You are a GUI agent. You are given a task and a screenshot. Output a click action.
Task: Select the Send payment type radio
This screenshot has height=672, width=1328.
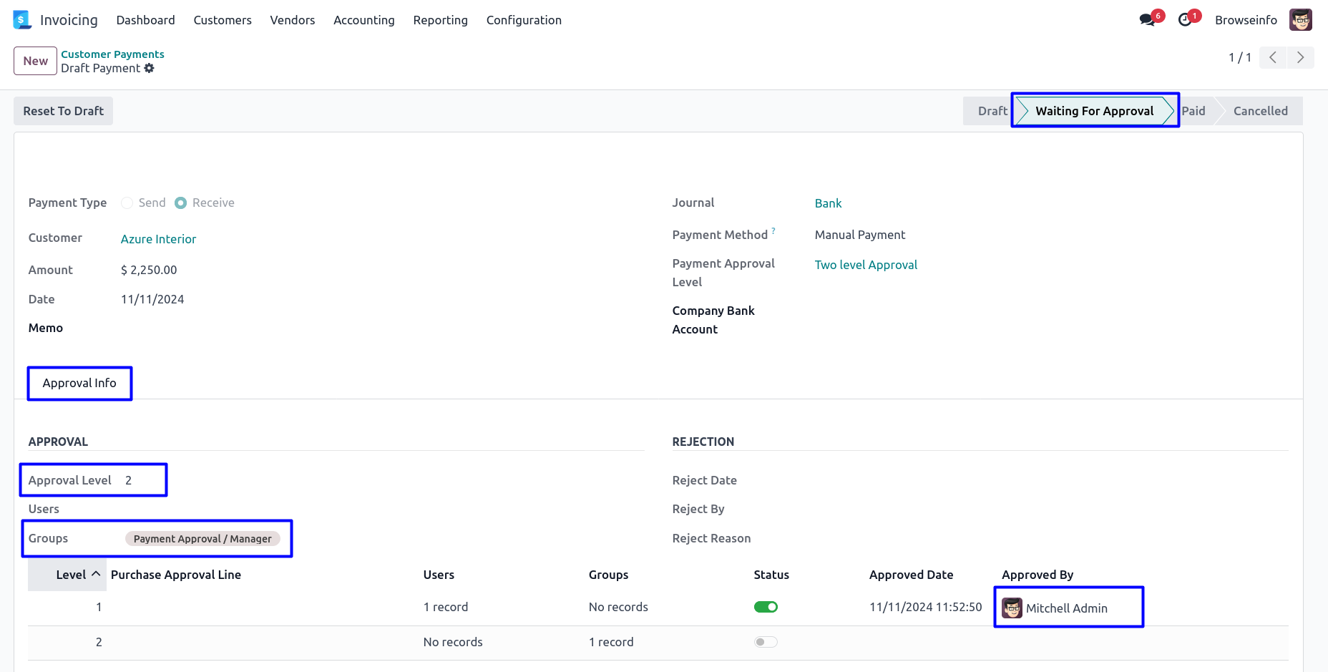point(127,203)
